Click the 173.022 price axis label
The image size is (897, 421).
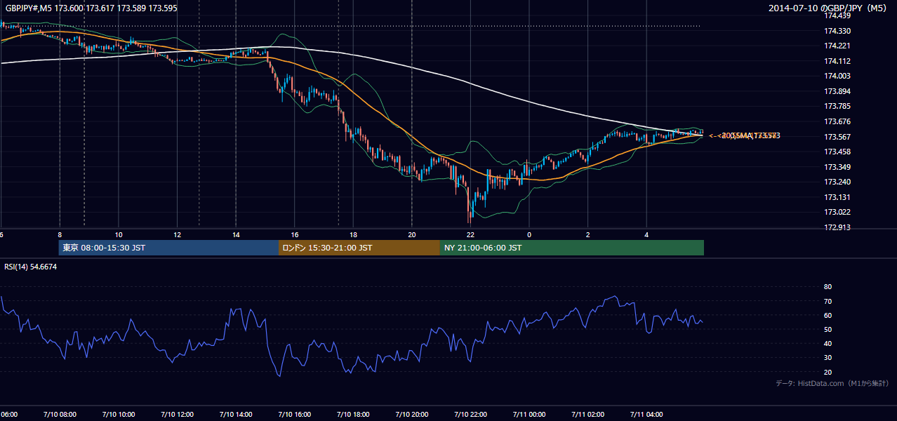coord(837,212)
